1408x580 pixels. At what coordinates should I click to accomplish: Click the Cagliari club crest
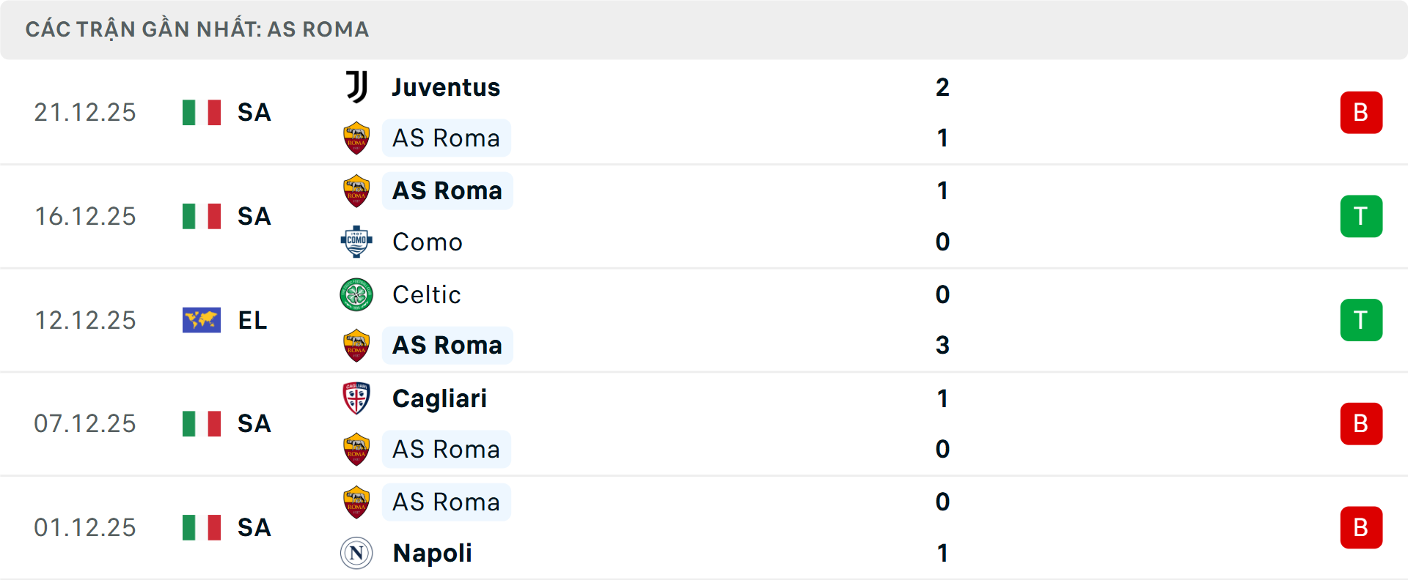point(356,398)
